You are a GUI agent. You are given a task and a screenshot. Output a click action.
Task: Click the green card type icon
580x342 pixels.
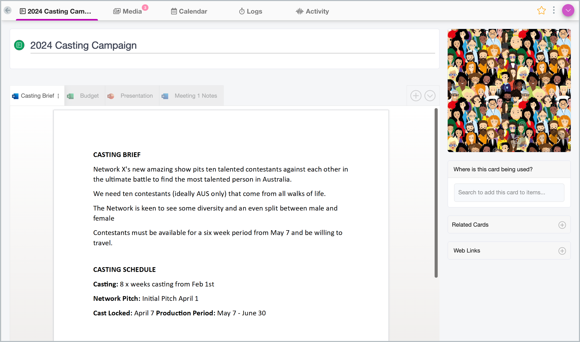tap(19, 45)
